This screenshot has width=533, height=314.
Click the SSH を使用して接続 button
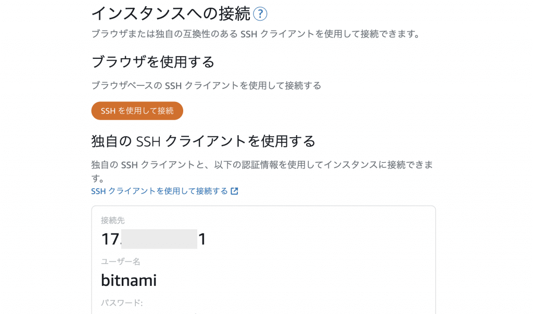tap(137, 111)
